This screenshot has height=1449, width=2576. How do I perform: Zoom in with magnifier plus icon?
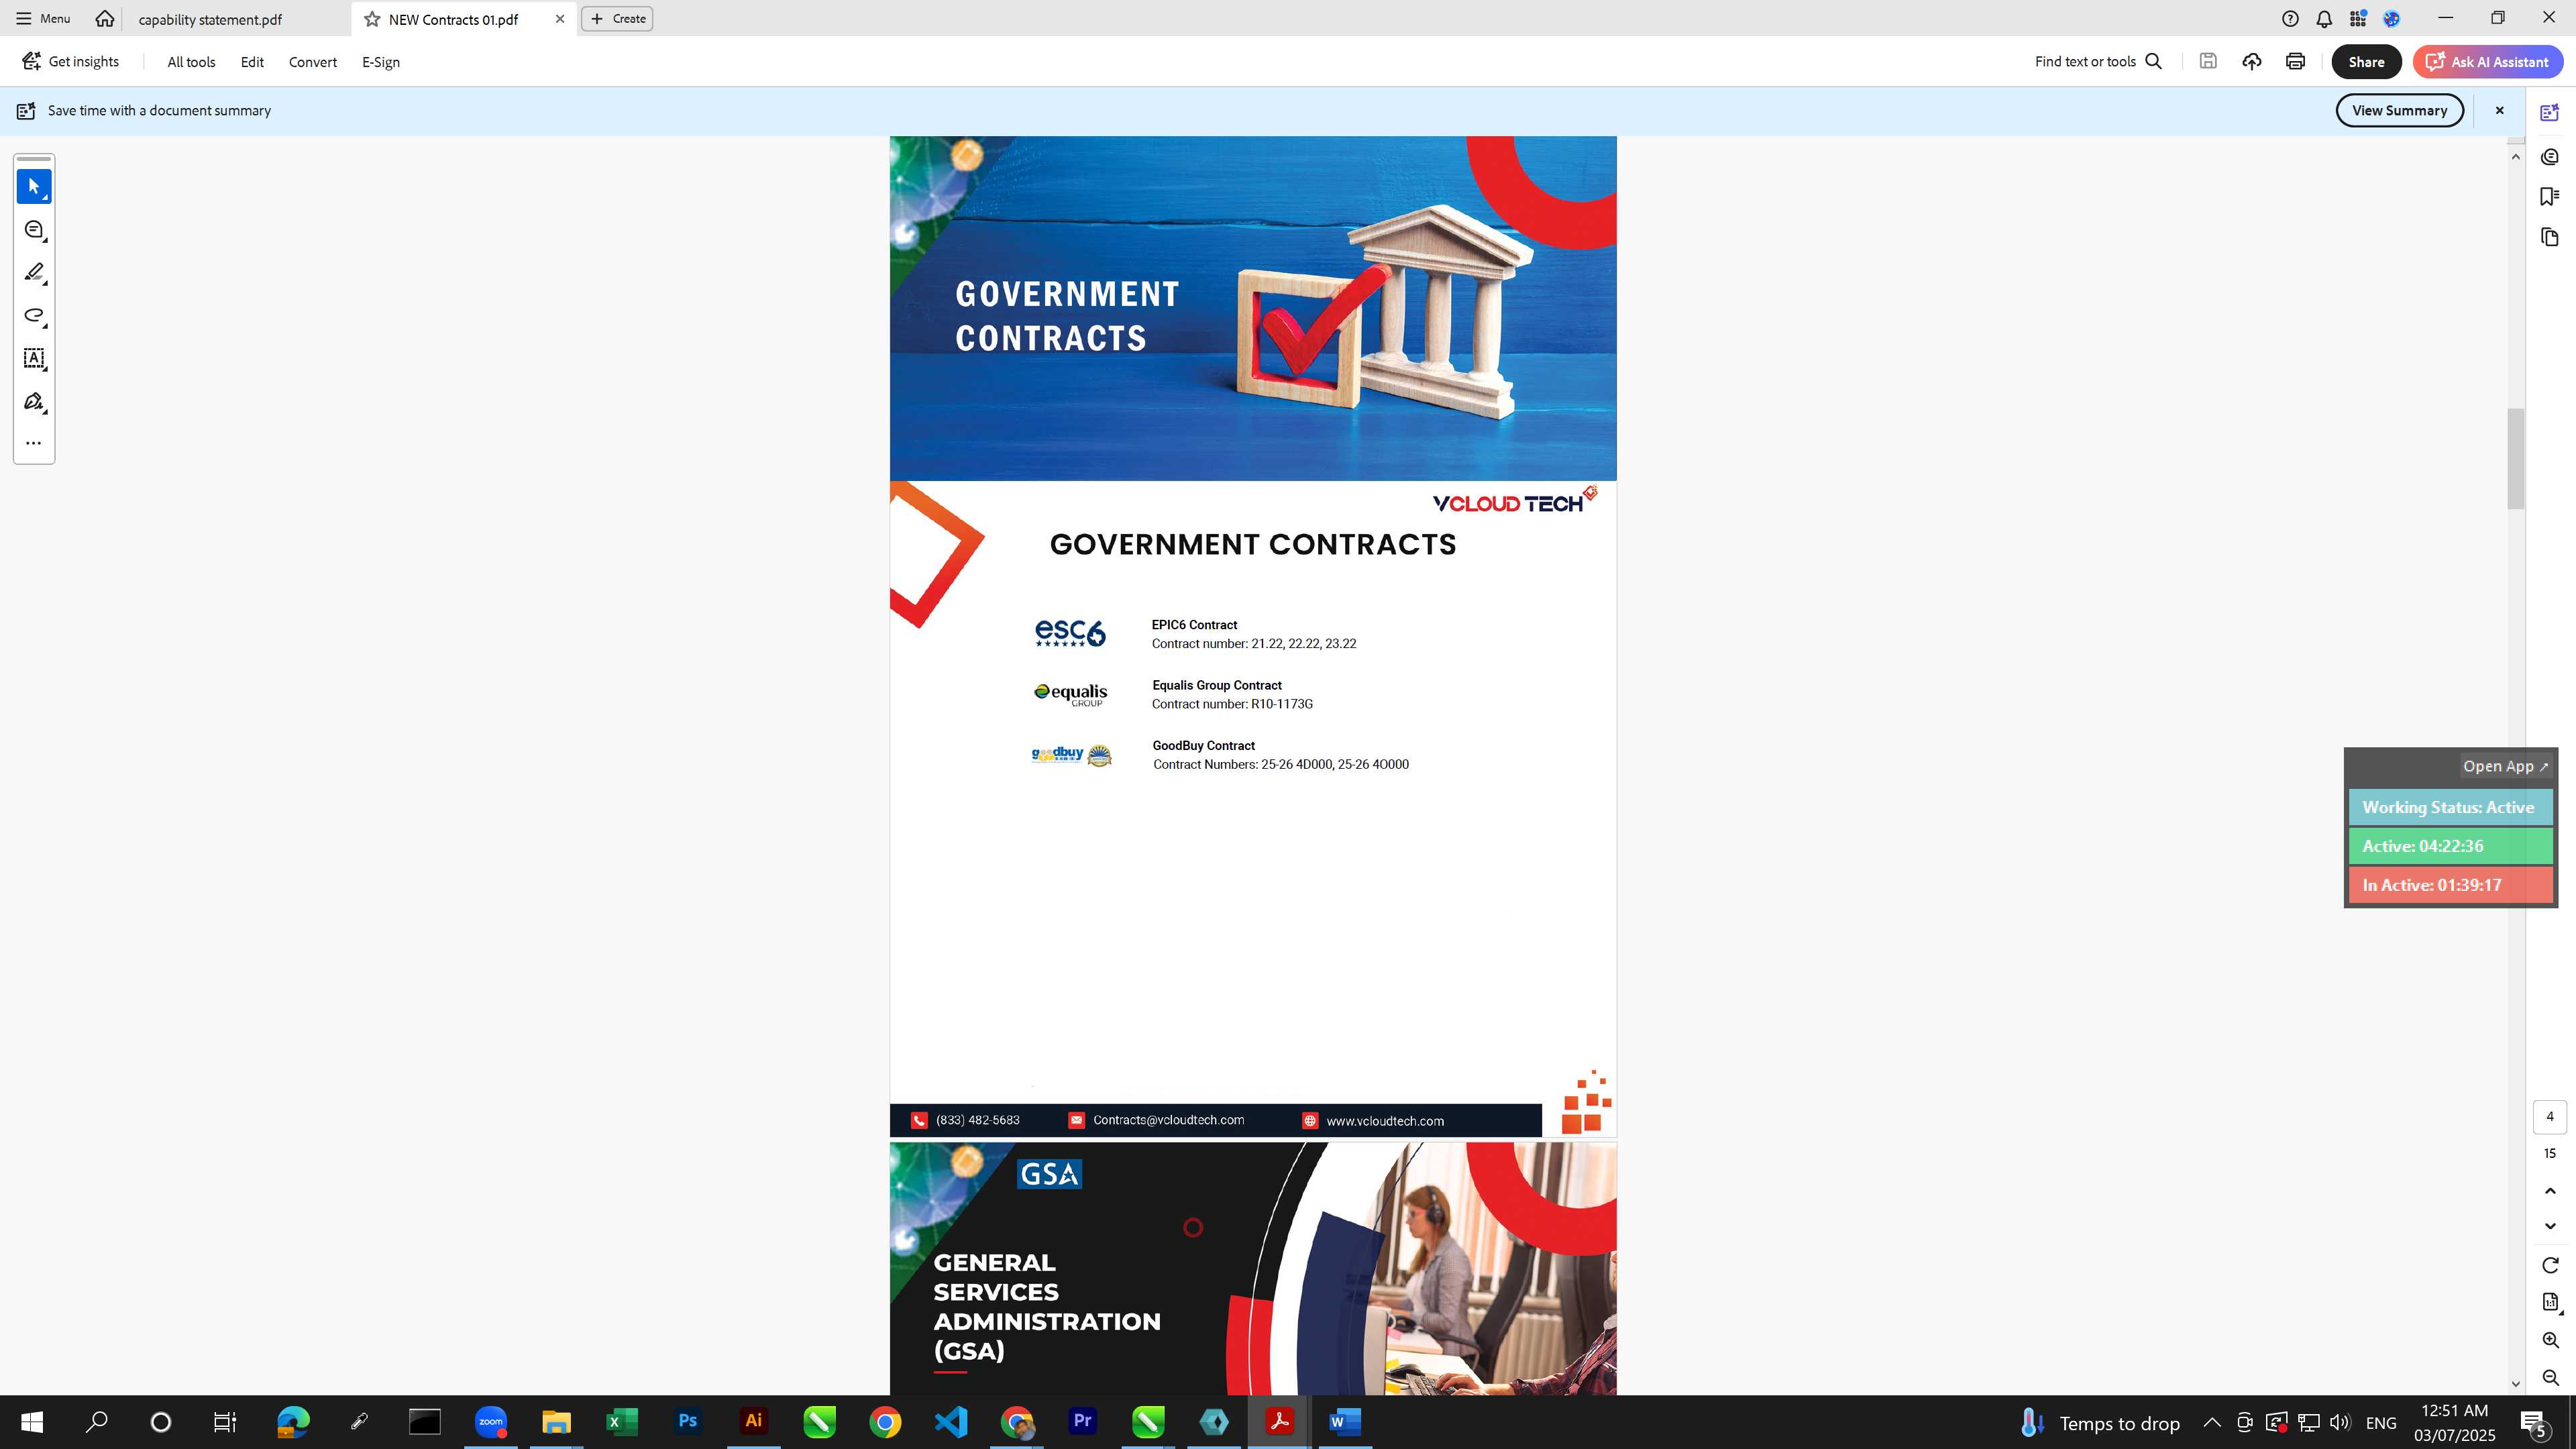click(x=2550, y=1340)
